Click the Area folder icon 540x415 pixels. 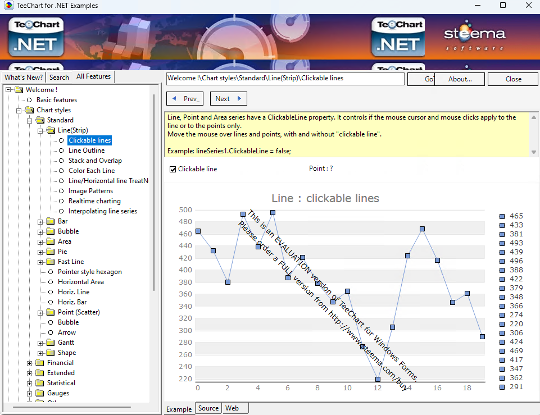[51, 241]
